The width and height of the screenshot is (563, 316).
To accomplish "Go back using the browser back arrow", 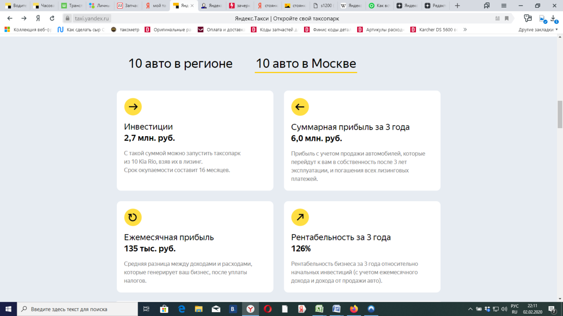I will 10,18.
